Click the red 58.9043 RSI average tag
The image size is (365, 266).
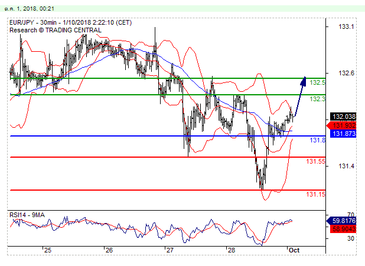point(343,229)
